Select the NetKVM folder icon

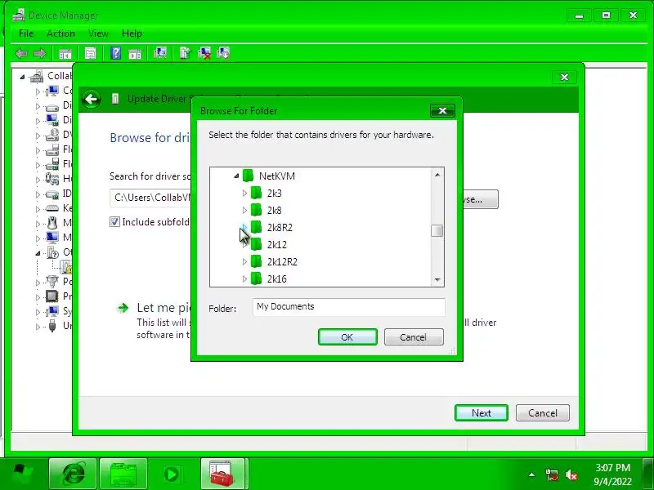click(249, 176)
